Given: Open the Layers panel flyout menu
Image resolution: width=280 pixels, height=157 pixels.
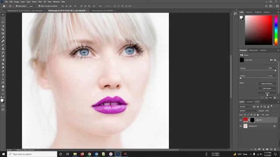Looking at the screenshot, I should click(x=278, y=102).
